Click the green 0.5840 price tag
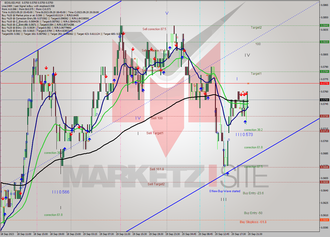 324,26
